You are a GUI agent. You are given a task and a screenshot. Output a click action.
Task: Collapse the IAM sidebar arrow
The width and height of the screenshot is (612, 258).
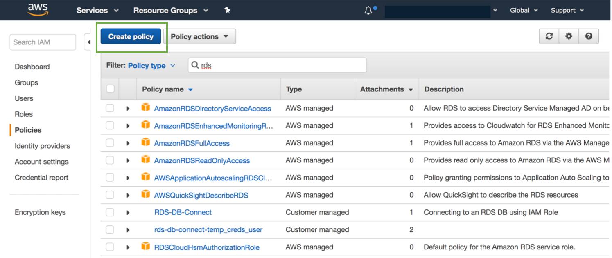(89, 42)
